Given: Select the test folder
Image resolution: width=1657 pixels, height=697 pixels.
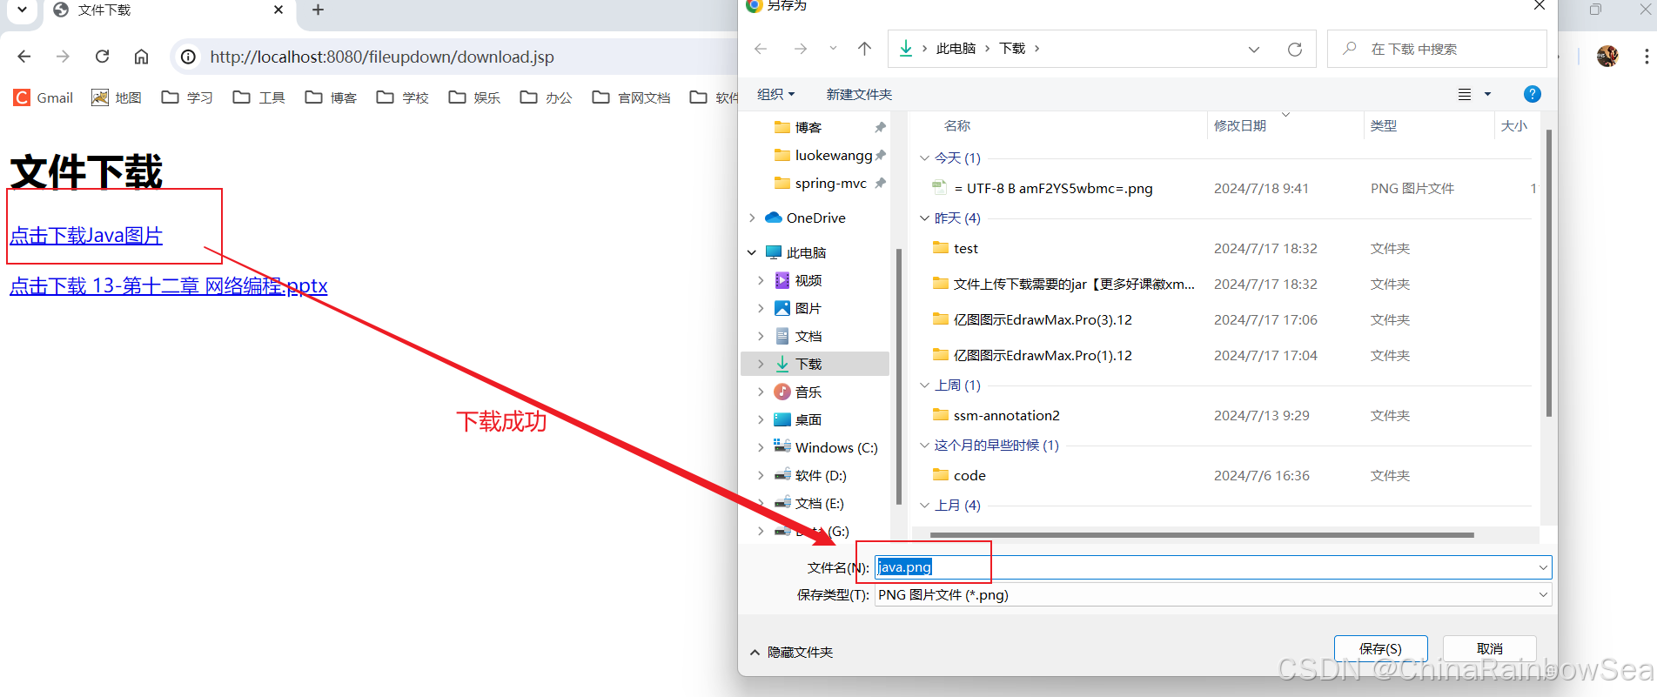Looking at the screenshot, I should (966, 248).
